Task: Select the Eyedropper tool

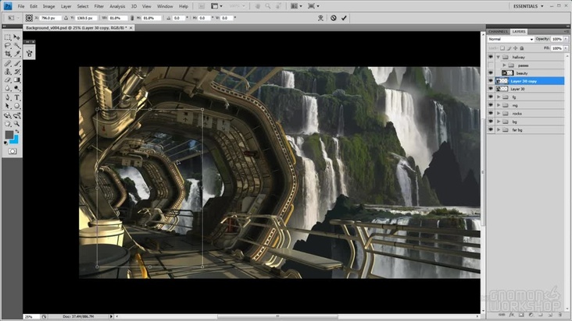Action: (x=16, y=54)
